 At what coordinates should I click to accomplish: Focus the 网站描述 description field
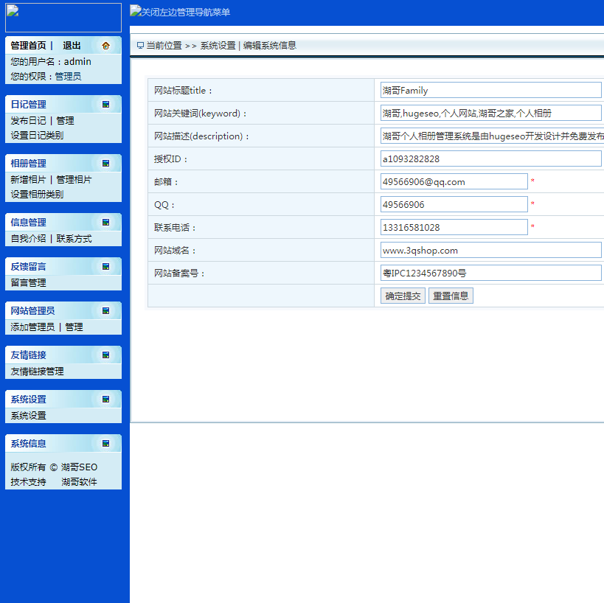[492, 136]
